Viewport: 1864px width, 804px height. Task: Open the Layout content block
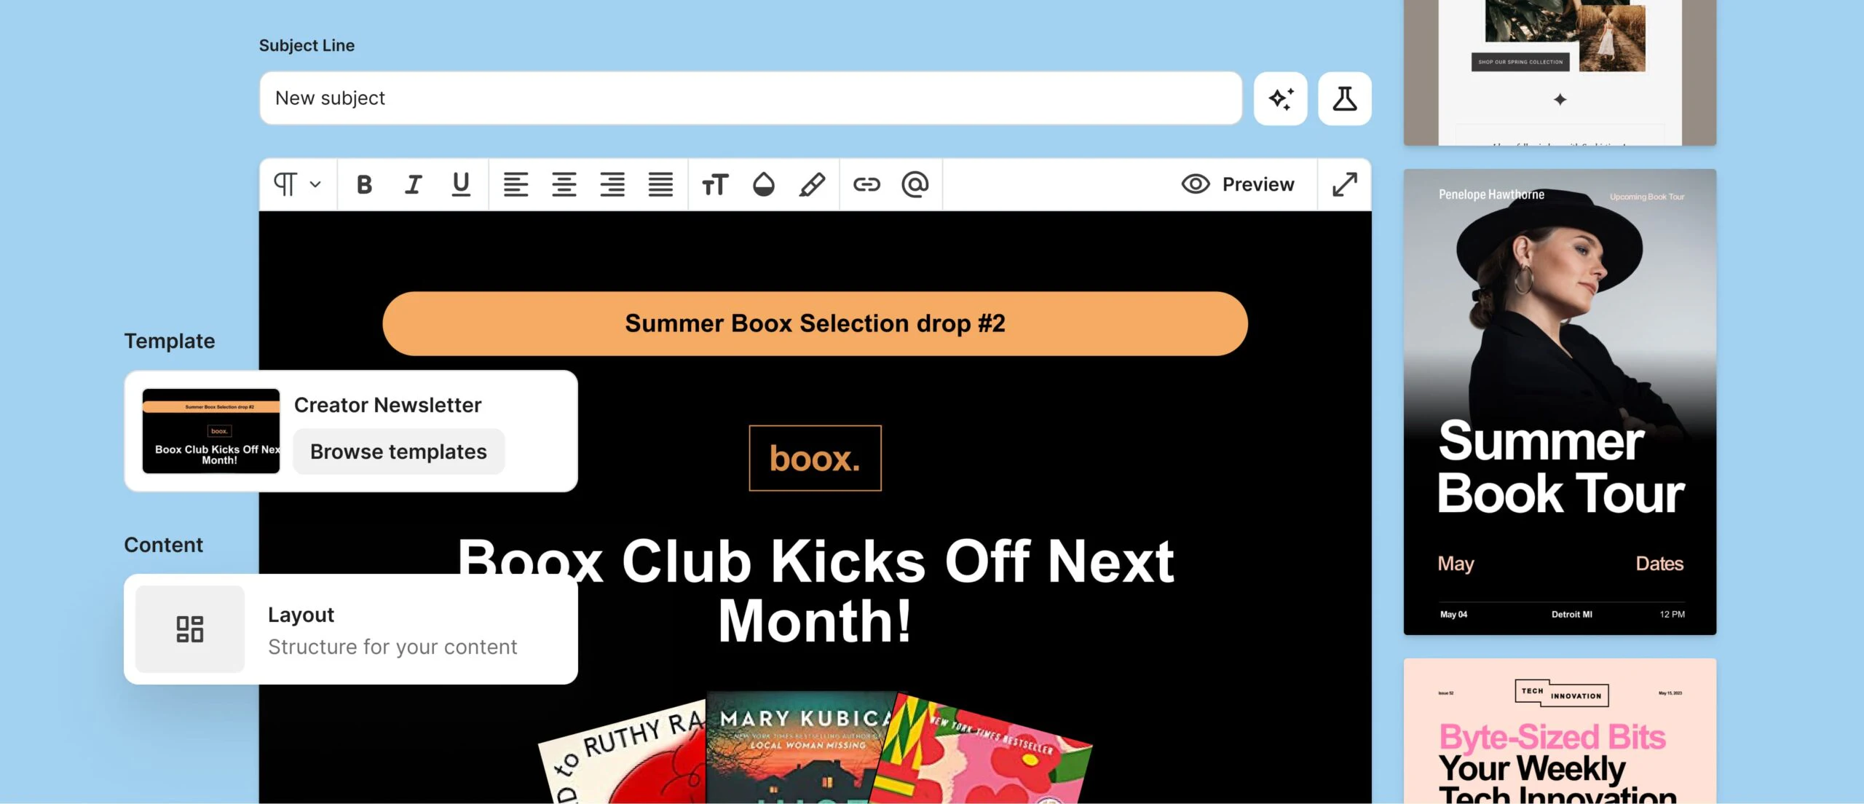351,629
